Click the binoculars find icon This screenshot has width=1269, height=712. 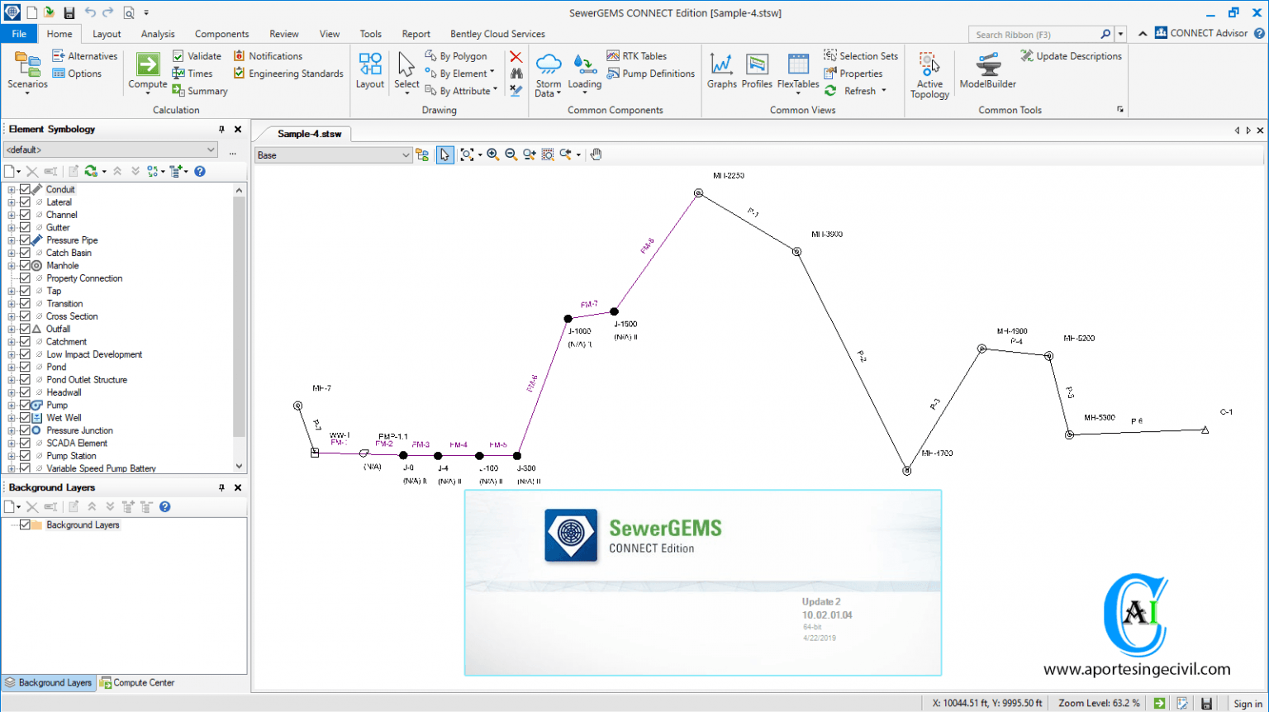516,74
